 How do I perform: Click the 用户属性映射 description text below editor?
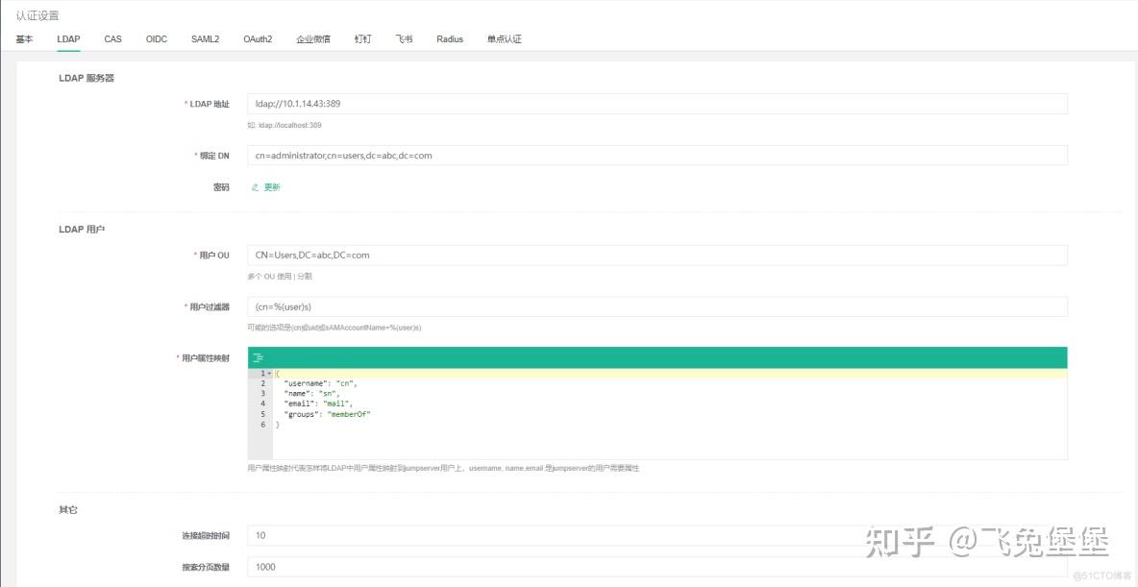coord(443,469)
